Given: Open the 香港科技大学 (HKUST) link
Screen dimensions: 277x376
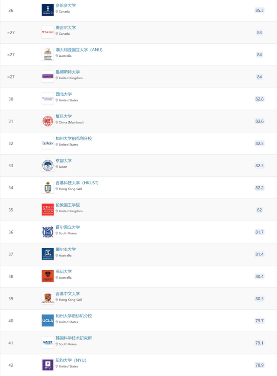Looking at the screenshot, I should pos(77,183).
